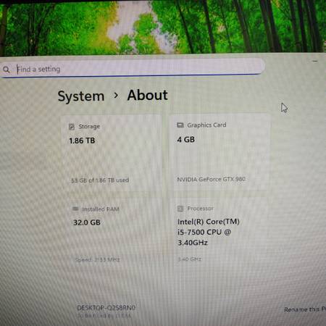The image size is (326, 326).
Task: Go back to System breadcrumb
Action: (81, 96)
